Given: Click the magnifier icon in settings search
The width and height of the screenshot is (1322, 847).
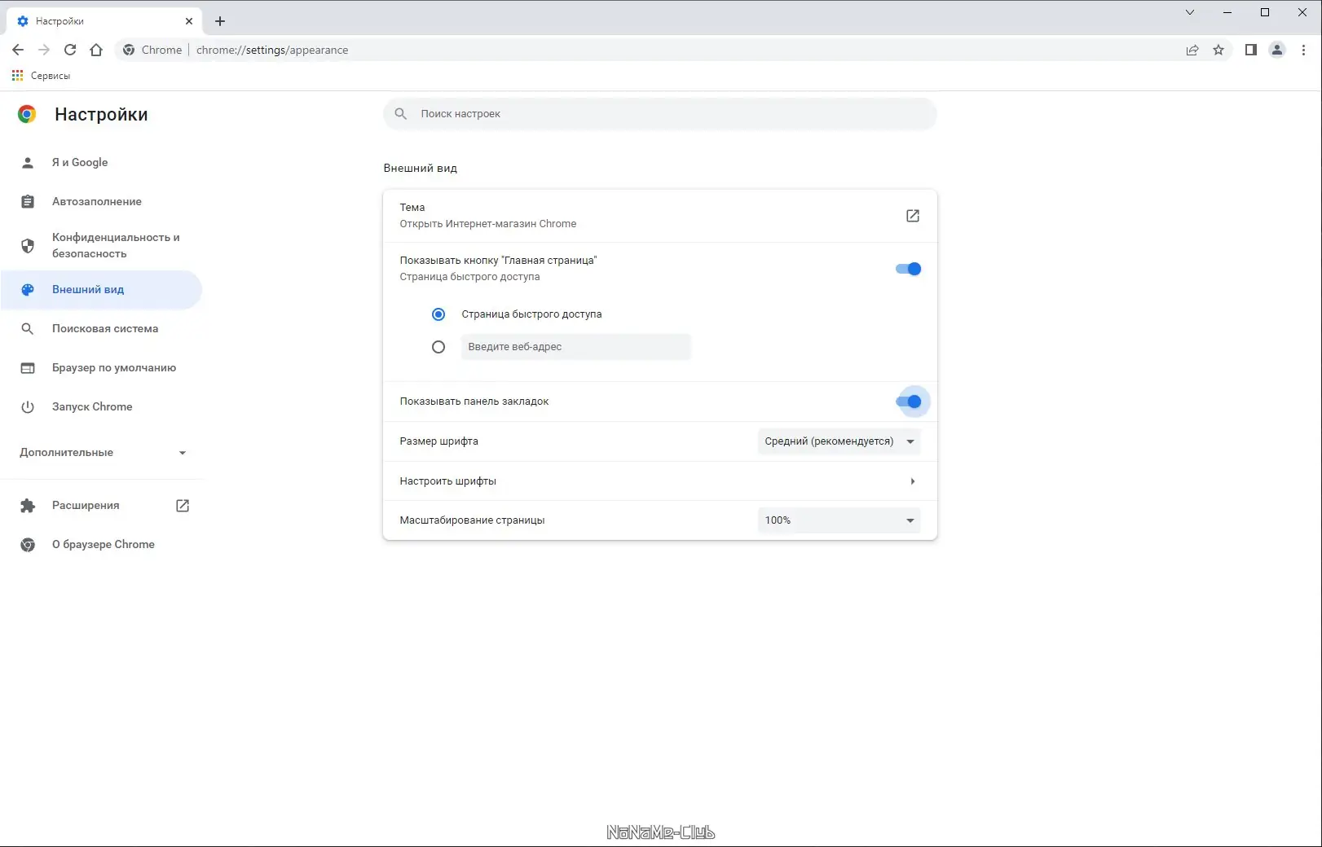Looking at the screenshot, I should (401, 114).
